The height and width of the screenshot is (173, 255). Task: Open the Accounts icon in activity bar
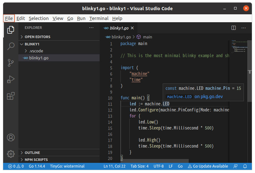11,137
